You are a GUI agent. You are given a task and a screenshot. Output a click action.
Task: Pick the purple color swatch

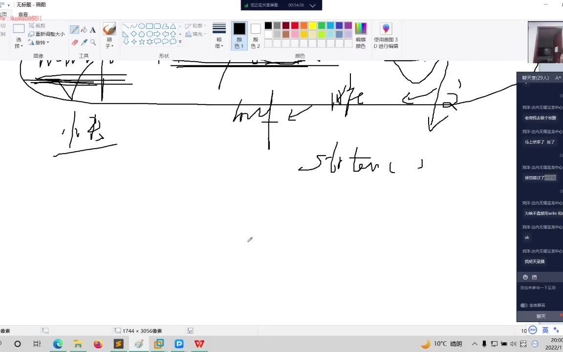pos(348,25)
